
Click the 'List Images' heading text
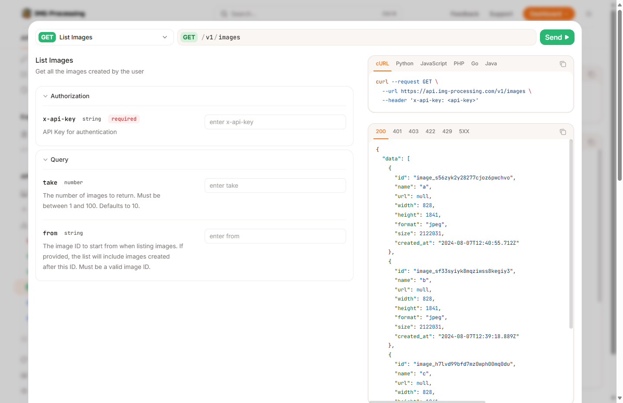point(54,60)
